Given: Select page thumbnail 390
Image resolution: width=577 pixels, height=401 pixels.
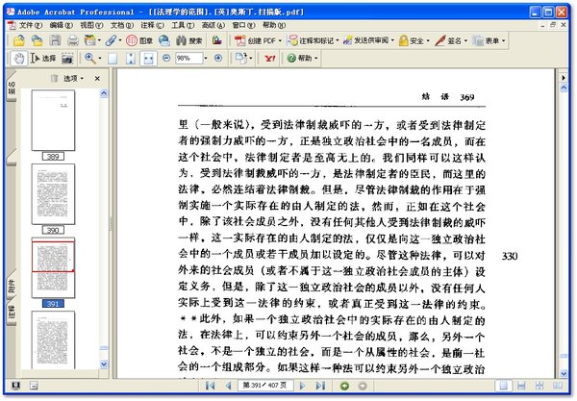Looking at the screenshot, I should click(53, 194).
